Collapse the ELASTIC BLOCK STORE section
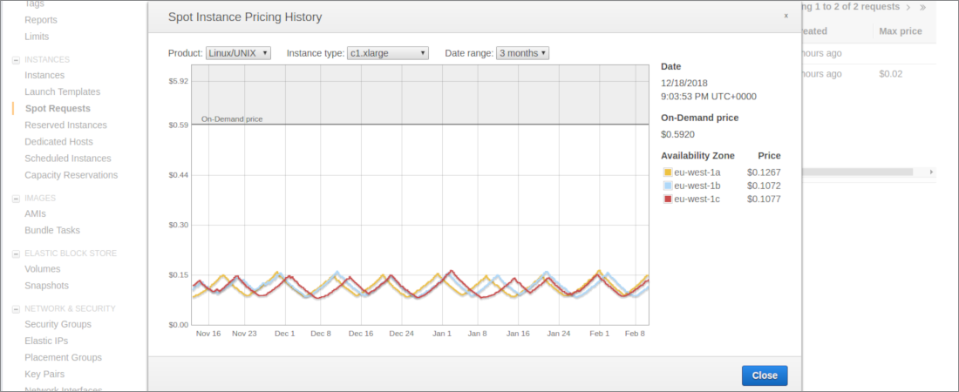Viewport: 959px width, 392px height. click(16, 253)
